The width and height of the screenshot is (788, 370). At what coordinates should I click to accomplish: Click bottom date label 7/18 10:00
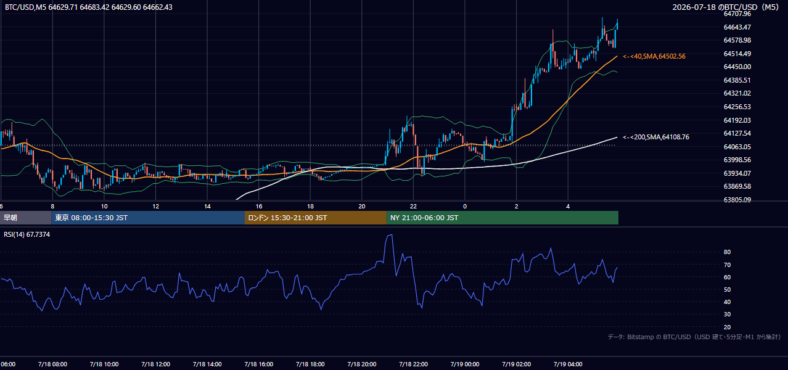pos(104,364)
